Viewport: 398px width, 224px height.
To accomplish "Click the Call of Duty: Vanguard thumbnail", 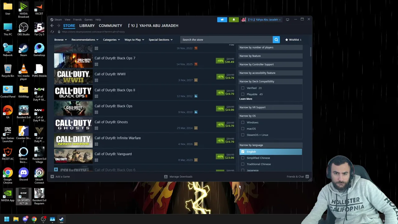I will tap(73, 156).
